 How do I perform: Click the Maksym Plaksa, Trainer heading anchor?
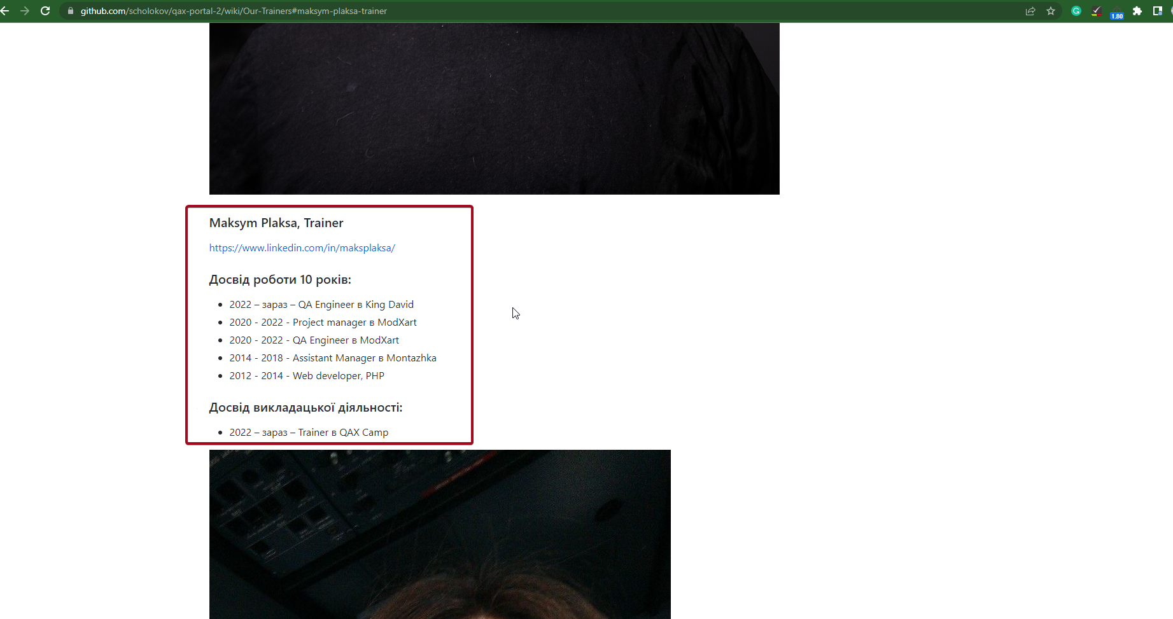(276, 223)
